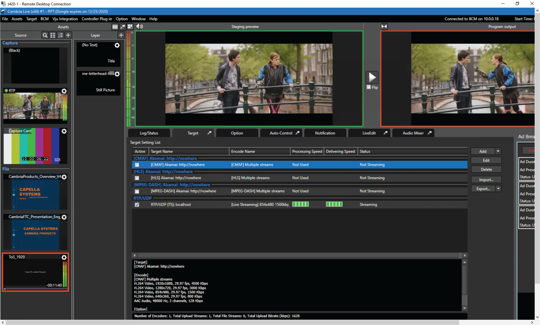Open the Help menu

[153, 19]
